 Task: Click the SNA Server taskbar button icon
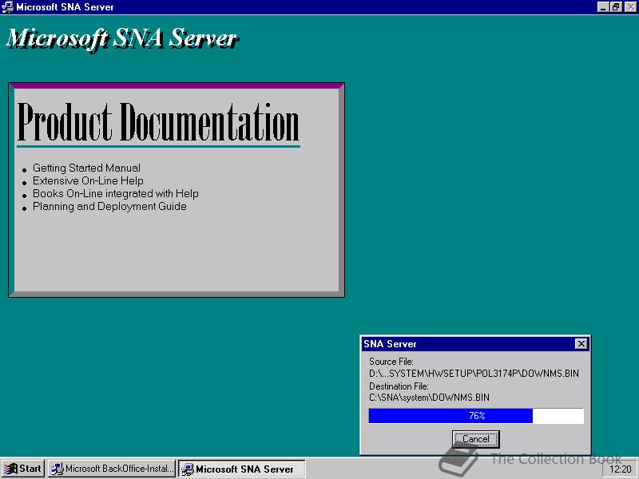(188, 469)
